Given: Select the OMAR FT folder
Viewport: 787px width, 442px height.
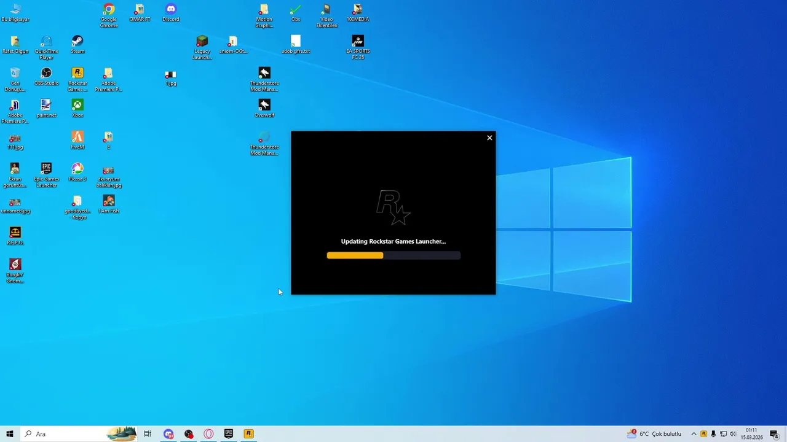Looking at the screenshot, I should 140,13.
